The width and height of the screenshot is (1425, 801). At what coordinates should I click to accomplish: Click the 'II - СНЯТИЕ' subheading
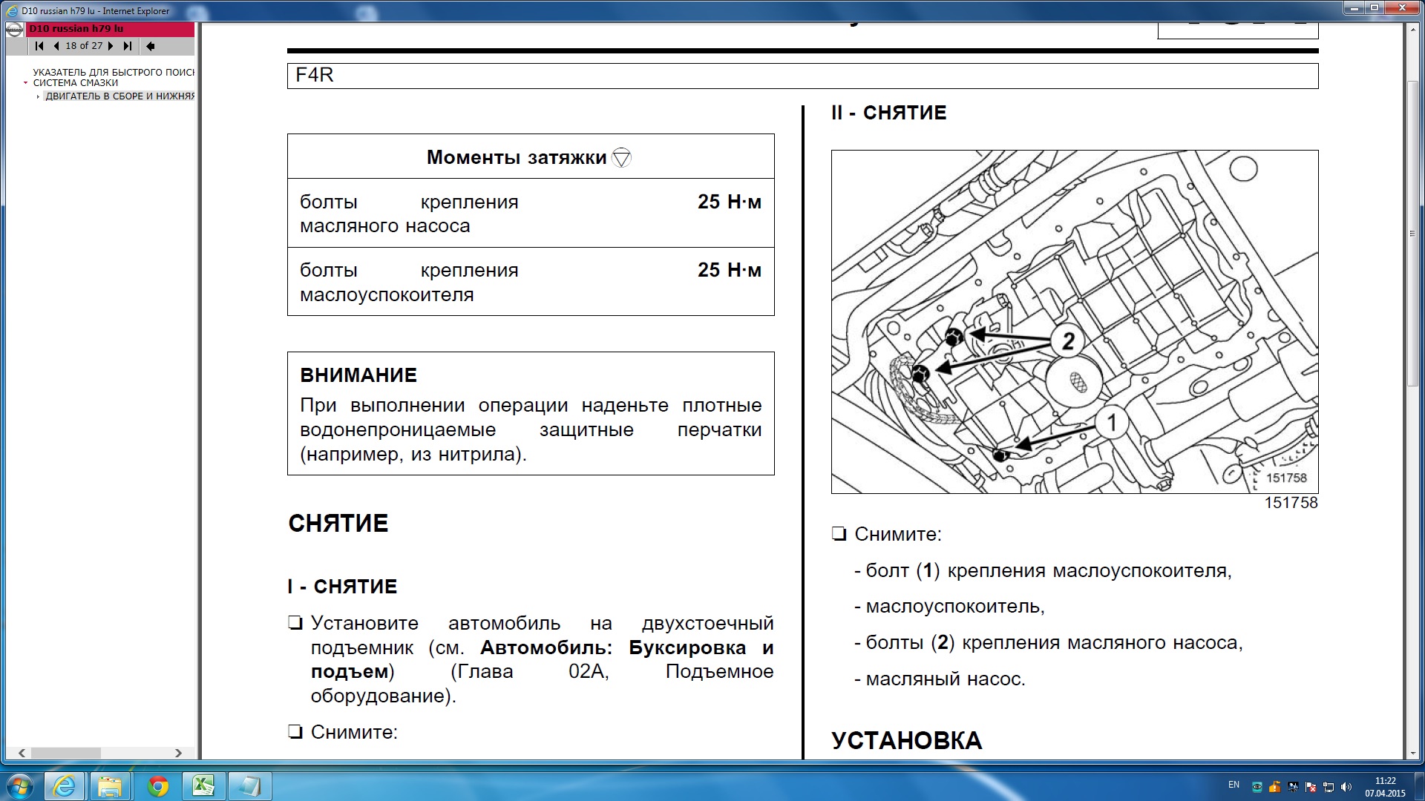click(x=889, y=113)
